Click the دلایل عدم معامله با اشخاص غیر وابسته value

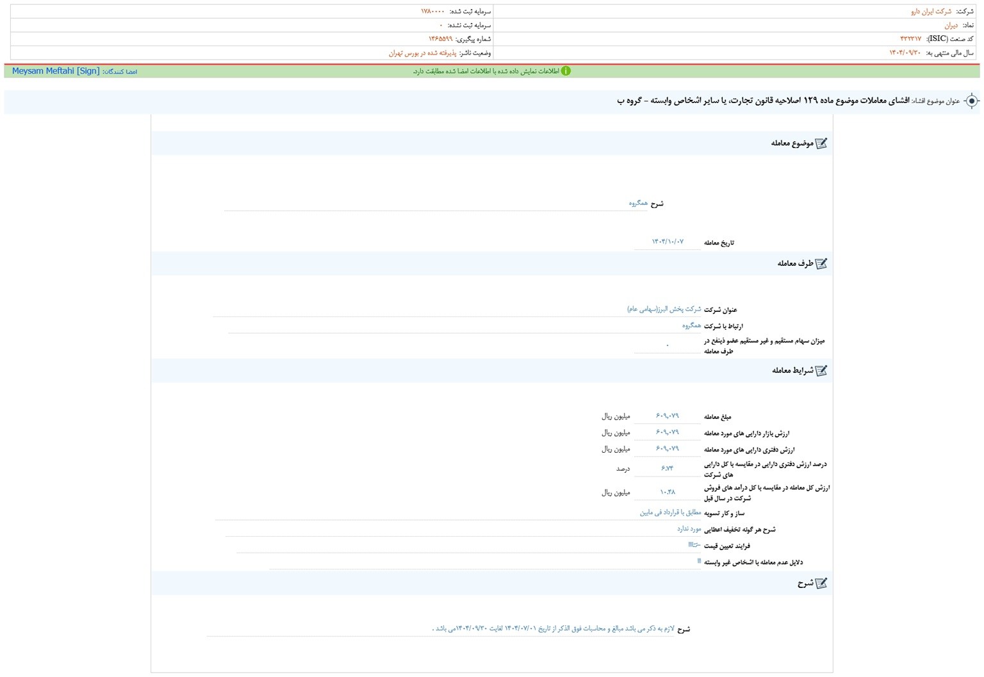click(699, 562)
